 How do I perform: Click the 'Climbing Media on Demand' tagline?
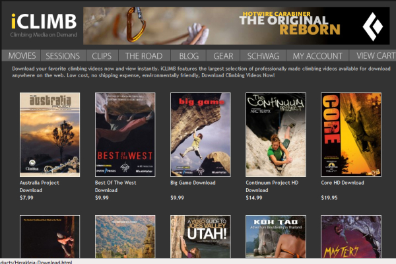pos(44,35)
